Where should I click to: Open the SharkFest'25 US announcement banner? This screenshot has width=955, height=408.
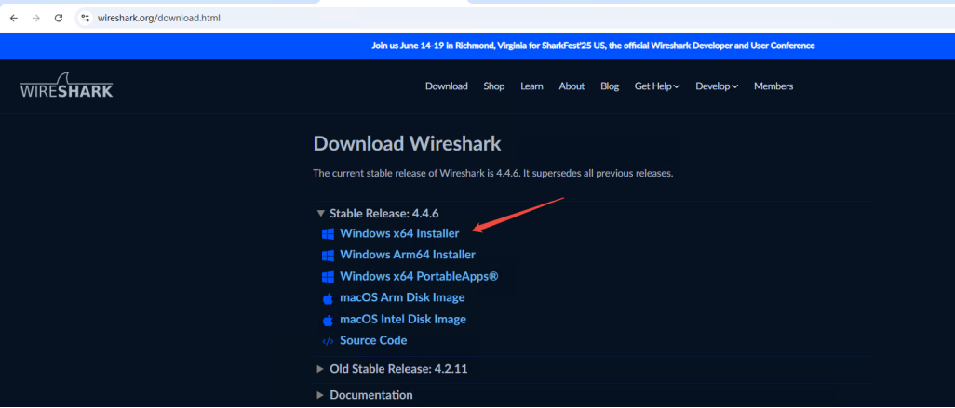593,46
